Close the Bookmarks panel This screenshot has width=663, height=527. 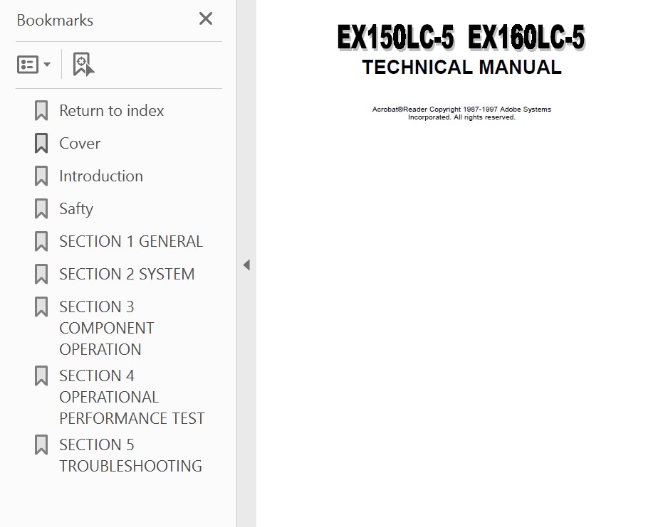click(206, 19)
